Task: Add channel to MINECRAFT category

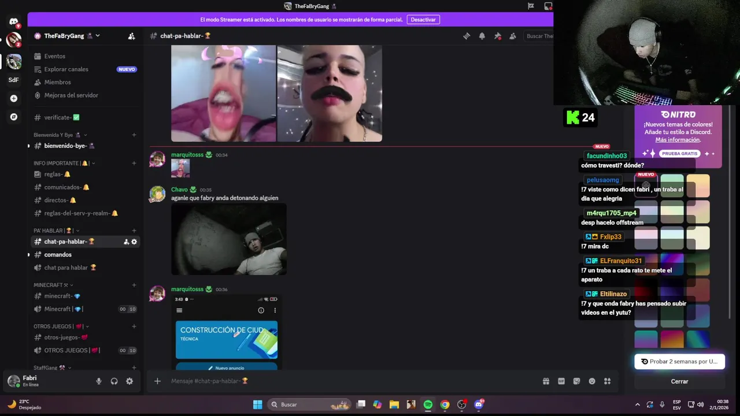Action: click(x=134, y=285)
